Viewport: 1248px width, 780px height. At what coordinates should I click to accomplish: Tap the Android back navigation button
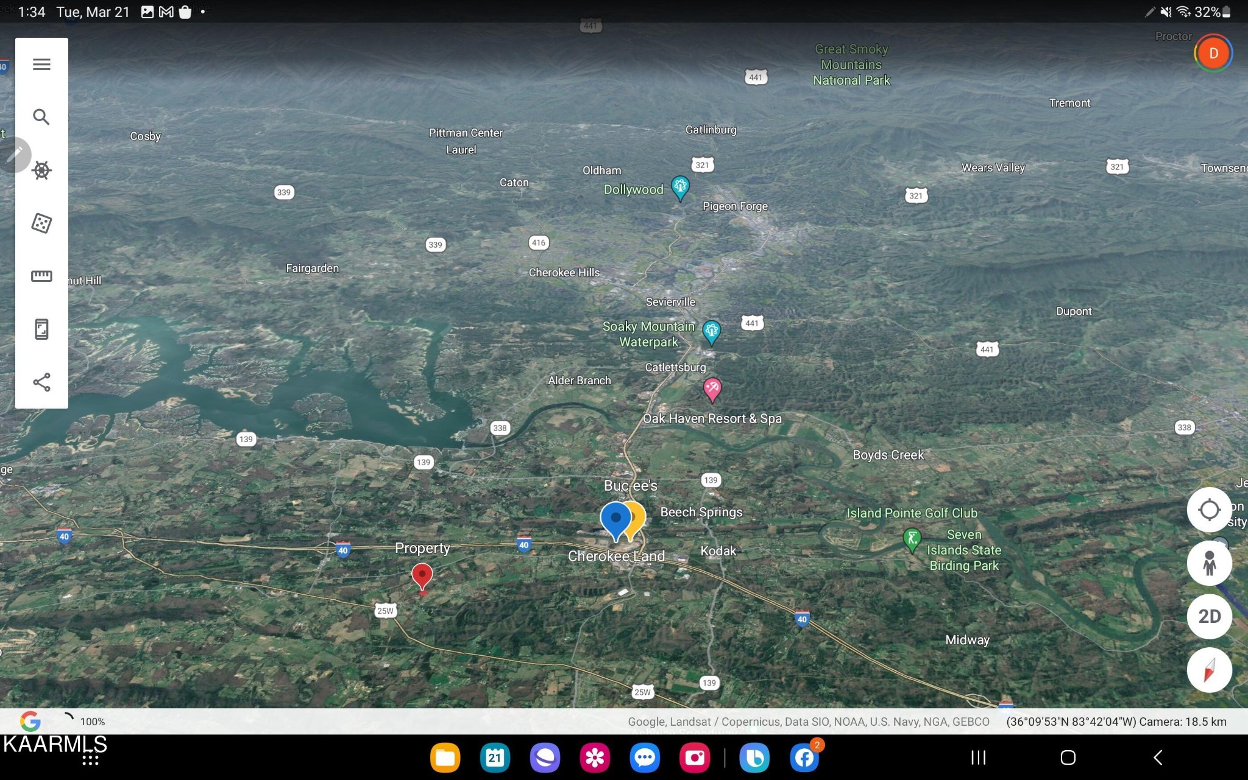click(1158, 757)
